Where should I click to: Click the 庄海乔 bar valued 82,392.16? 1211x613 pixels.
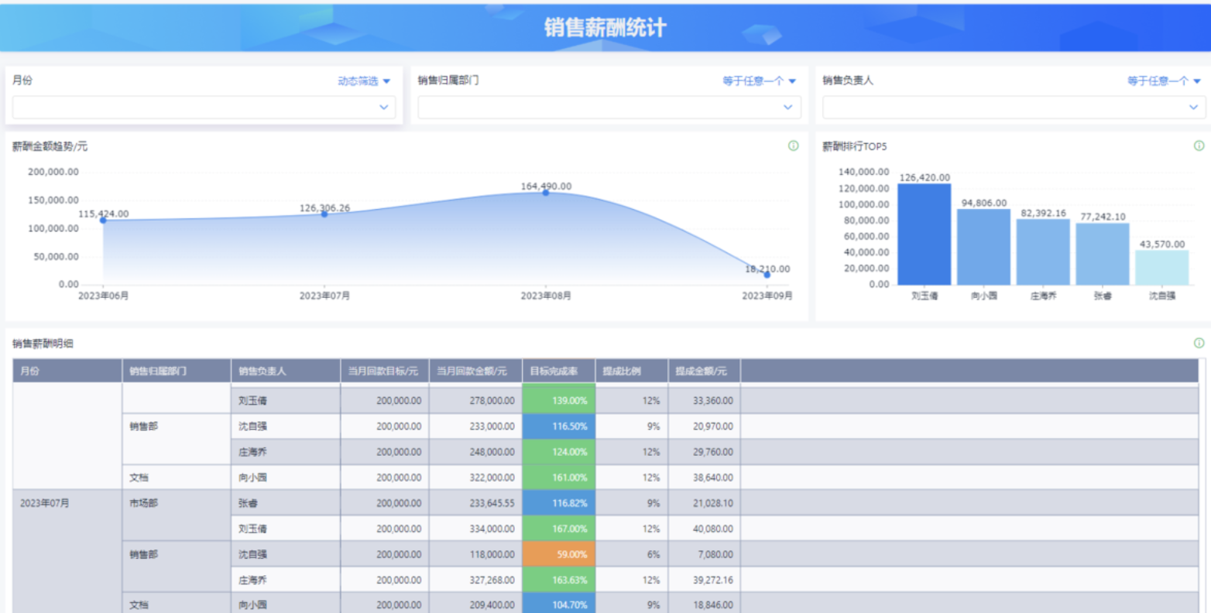click(x=1043, y=252)
